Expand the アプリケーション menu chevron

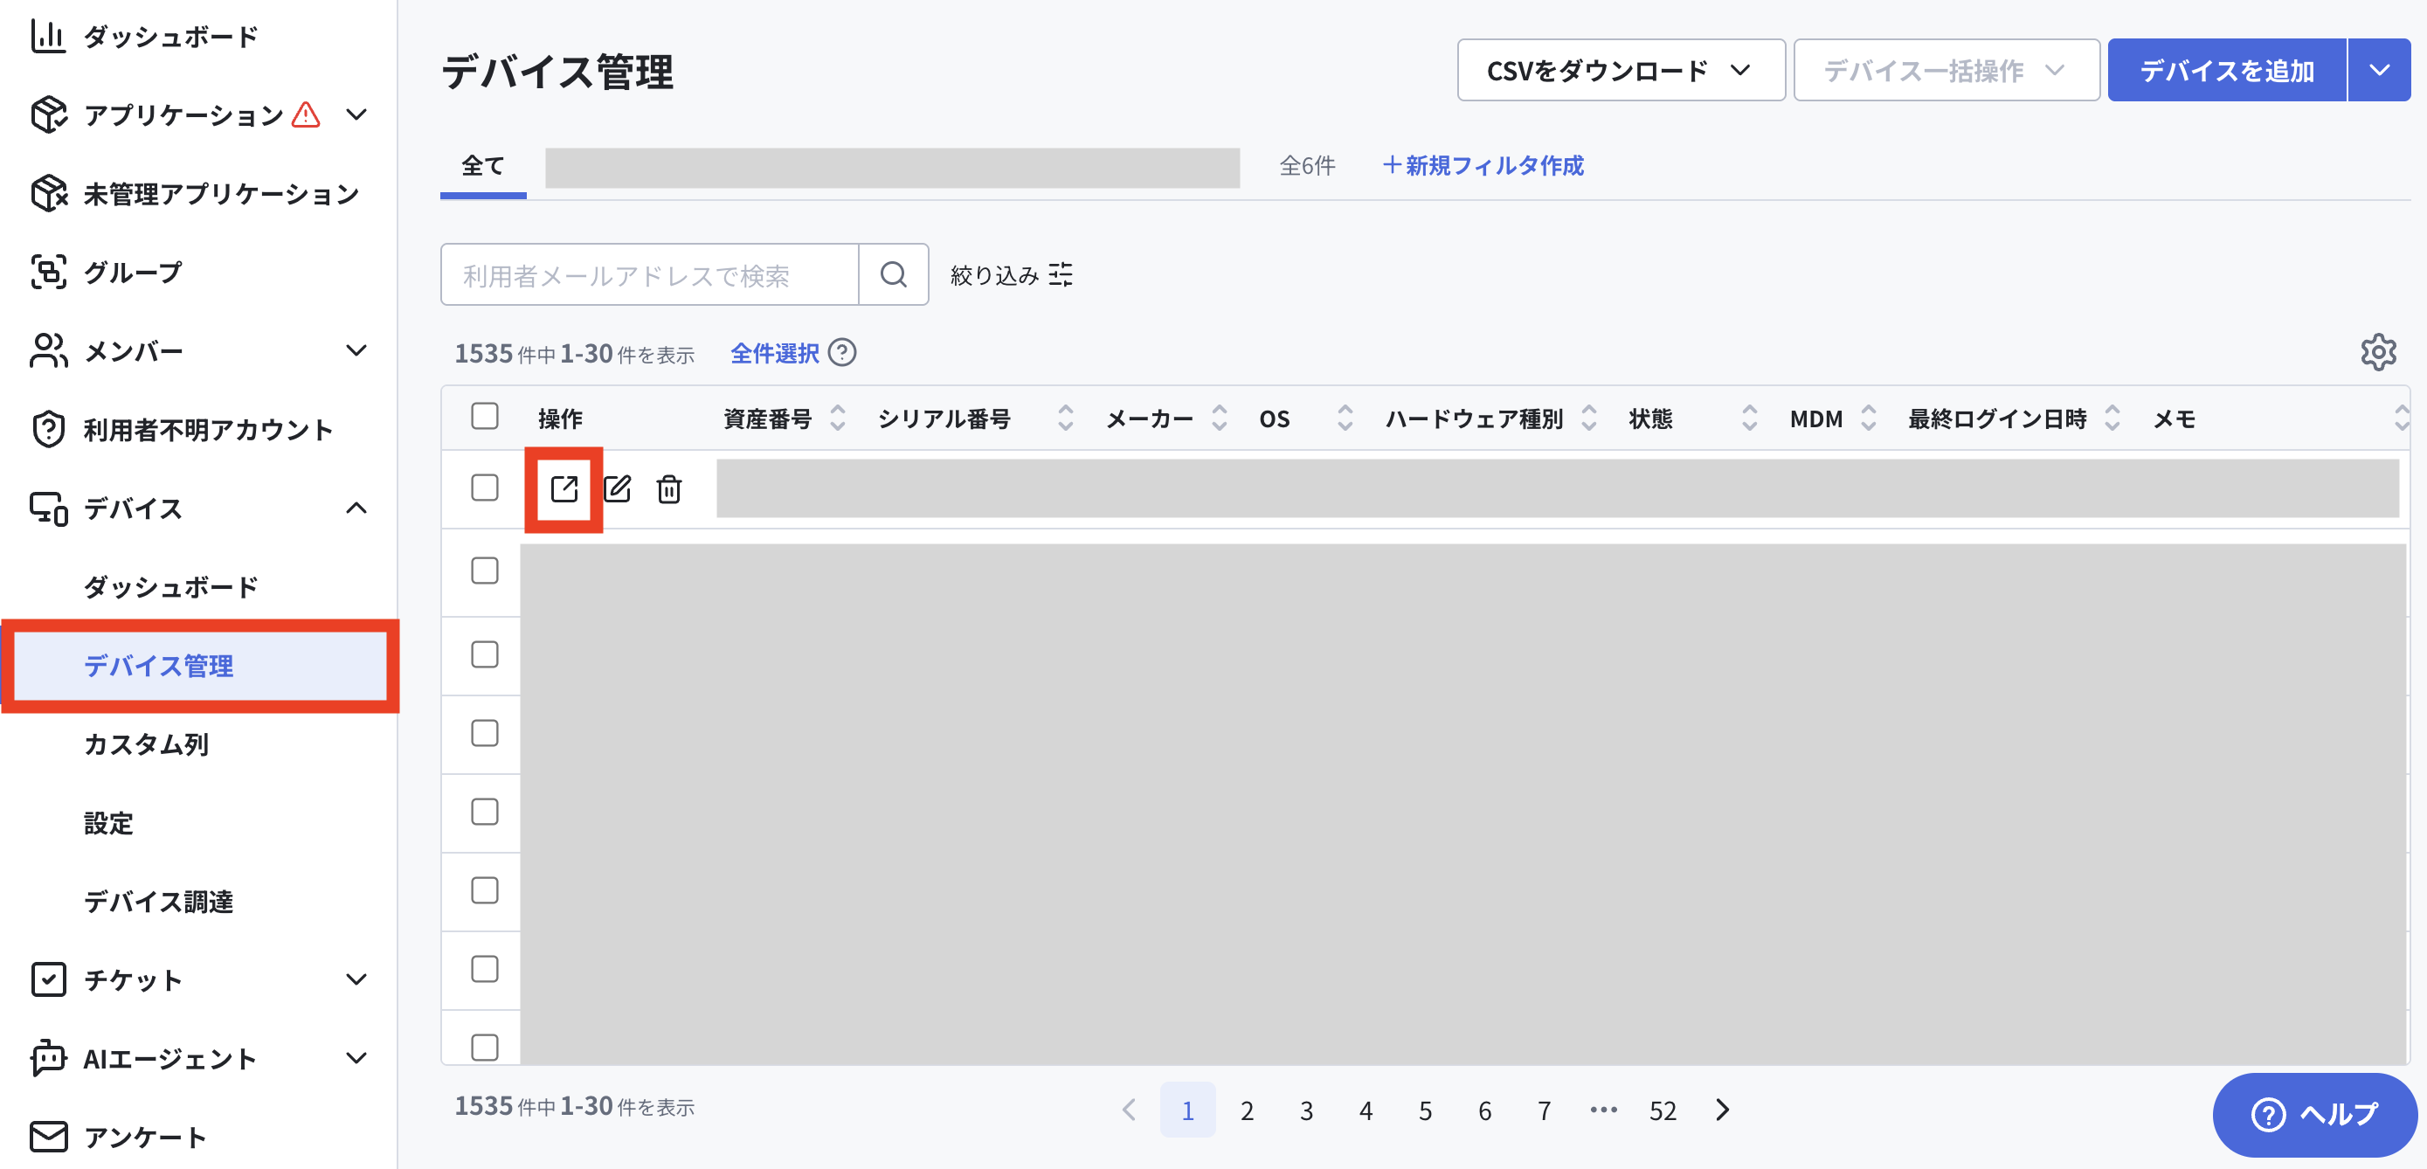(356, 115)
